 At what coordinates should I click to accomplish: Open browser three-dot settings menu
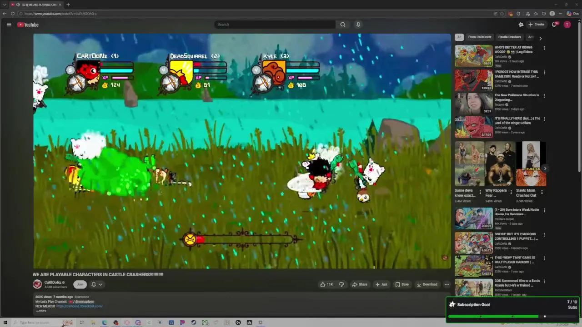pyautogui.click(x=561, y=14)
